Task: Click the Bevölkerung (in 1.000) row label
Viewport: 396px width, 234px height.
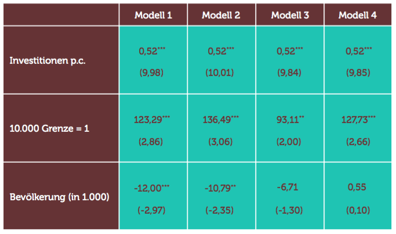Action: [x=60, y=197]
